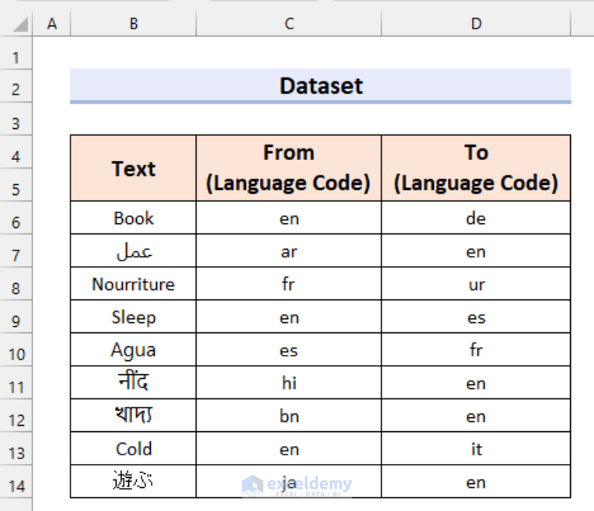
Task: Click the 'ja' language code cell
Action: coord(288,482)
